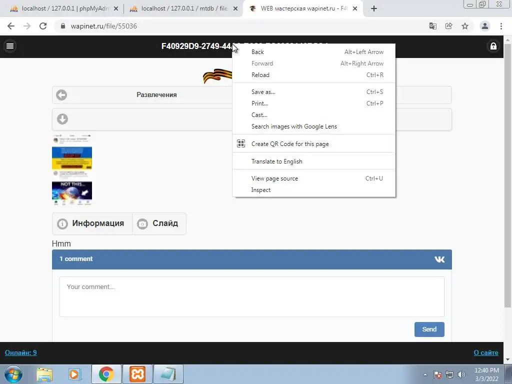Screen dimensions: 512x384
Task: Click the volume speaker tray icon
Action: point(461,374)
